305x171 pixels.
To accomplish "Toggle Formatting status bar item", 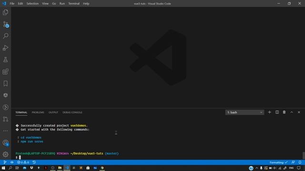I will pyautogui.click(x=278, y=162).
